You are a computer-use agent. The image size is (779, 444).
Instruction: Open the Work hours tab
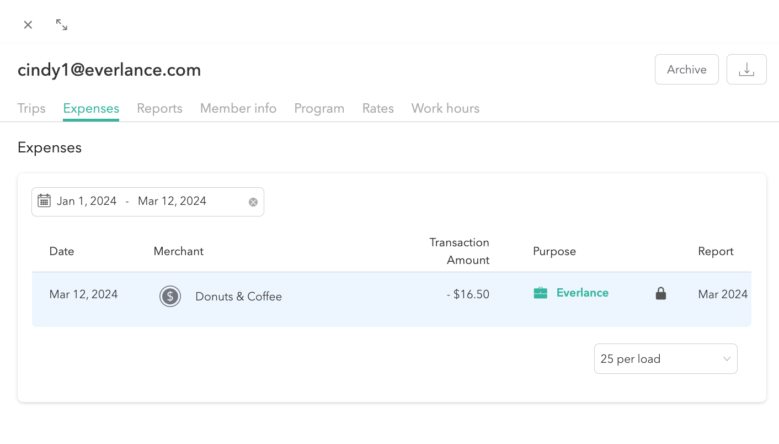click(x=445, y=108)
